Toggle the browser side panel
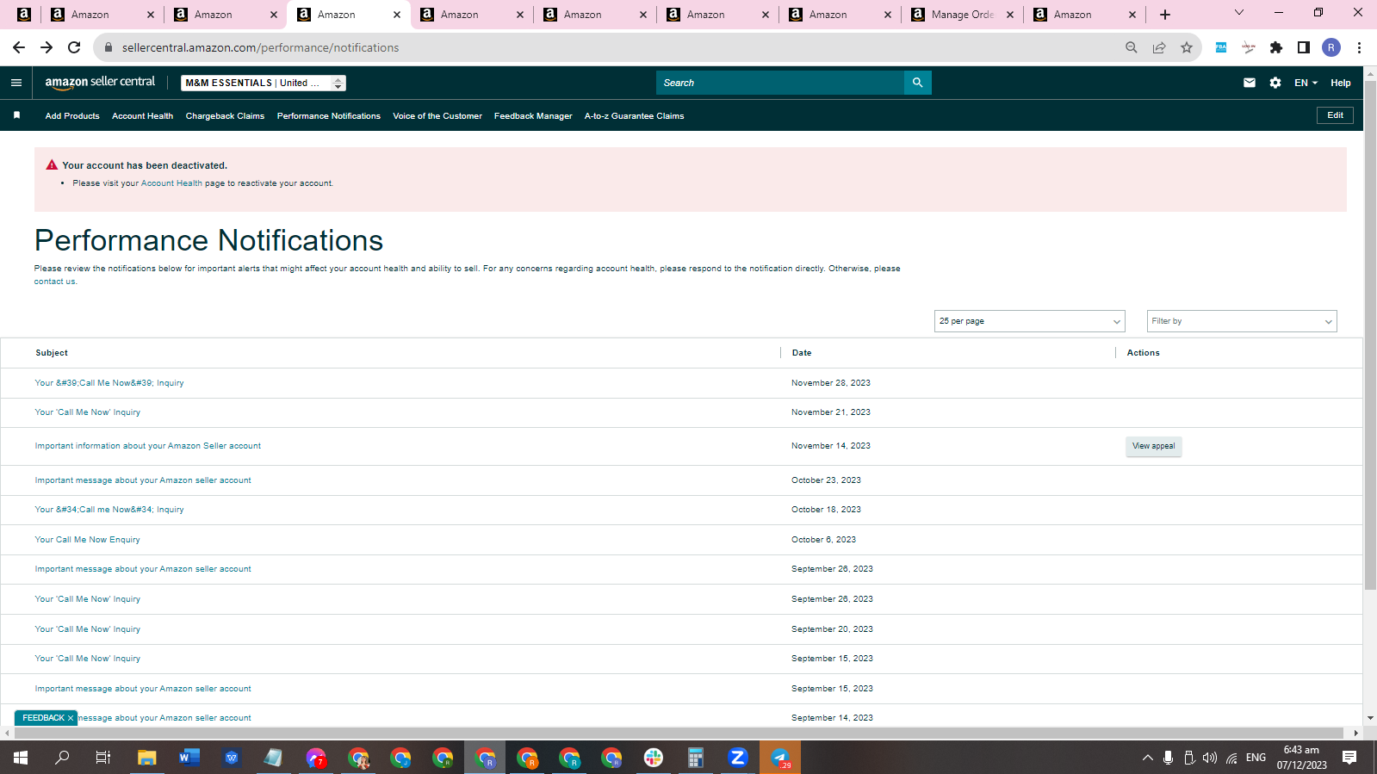The width and height of the screenshot is (1377, 774). pyautogui.click(x=1304, y=47)
